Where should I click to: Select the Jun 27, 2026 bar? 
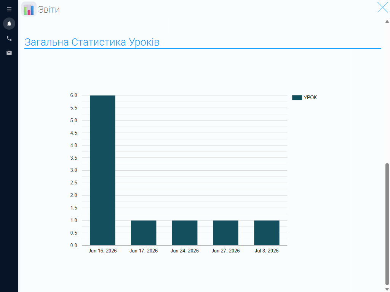pos(225,233)
